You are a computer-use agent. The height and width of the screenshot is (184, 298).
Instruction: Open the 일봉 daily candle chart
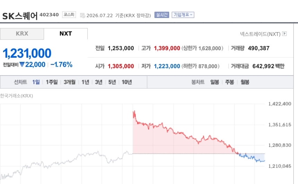click(214, 82)
